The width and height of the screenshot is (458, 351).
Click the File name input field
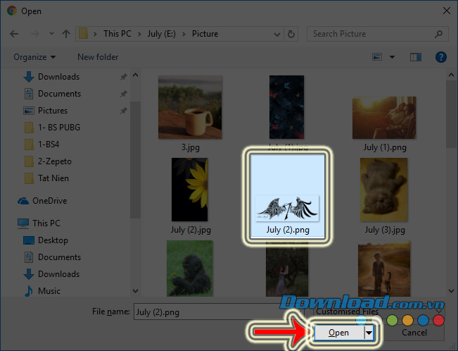219,312
